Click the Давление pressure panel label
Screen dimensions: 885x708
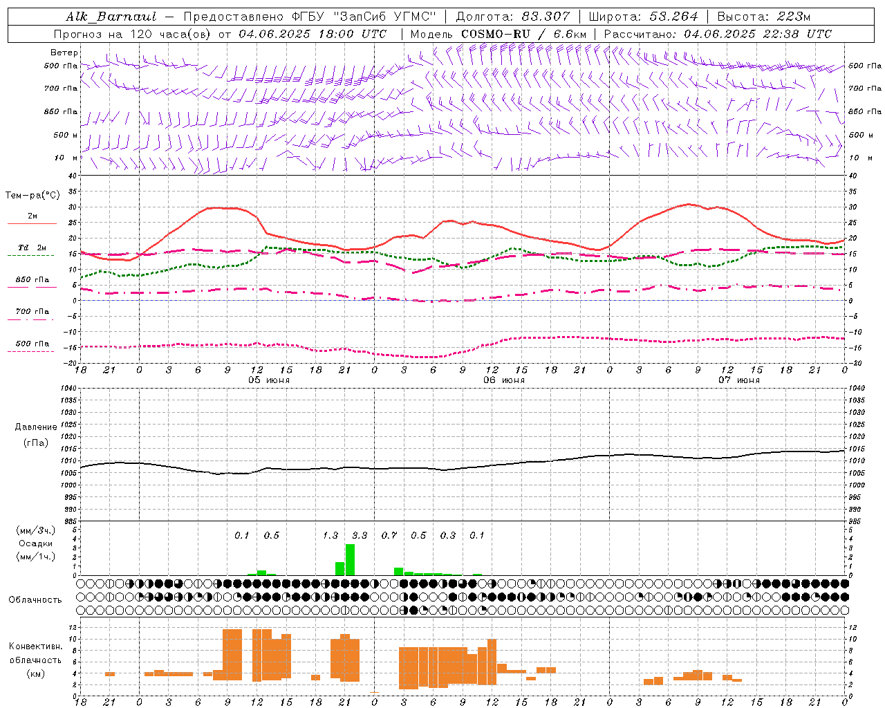tap(36, 427)
